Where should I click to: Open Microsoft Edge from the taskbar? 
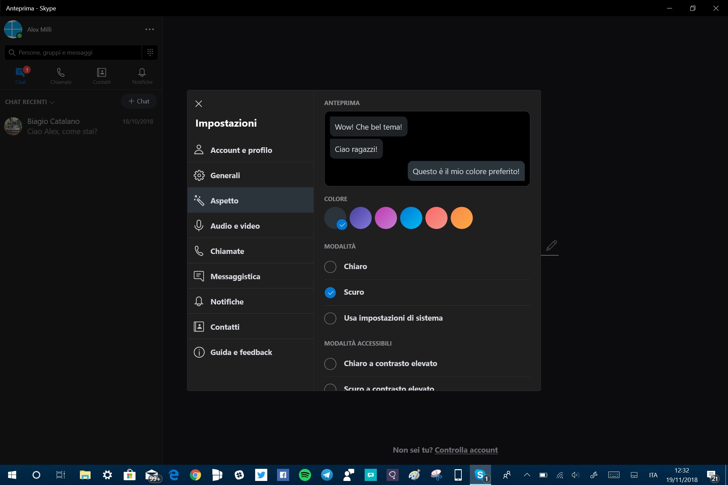174,475
